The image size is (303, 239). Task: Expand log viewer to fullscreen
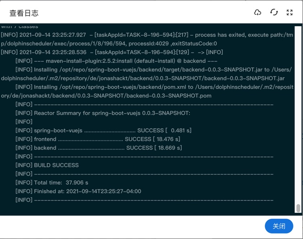click(289, 12)
